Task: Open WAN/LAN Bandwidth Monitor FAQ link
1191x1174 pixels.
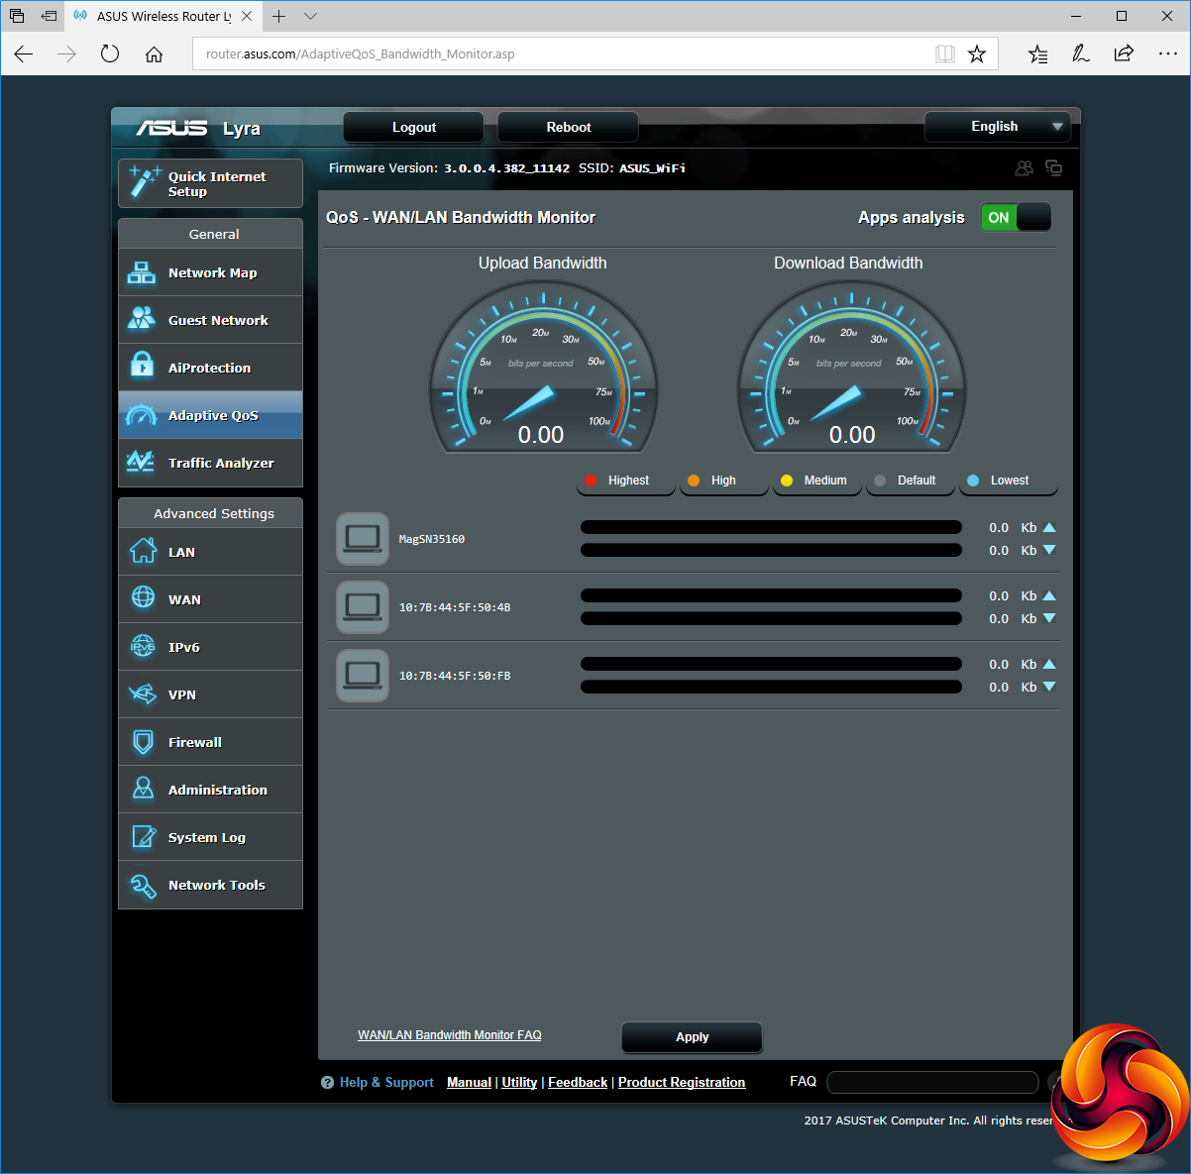Action: point(450,1035)
